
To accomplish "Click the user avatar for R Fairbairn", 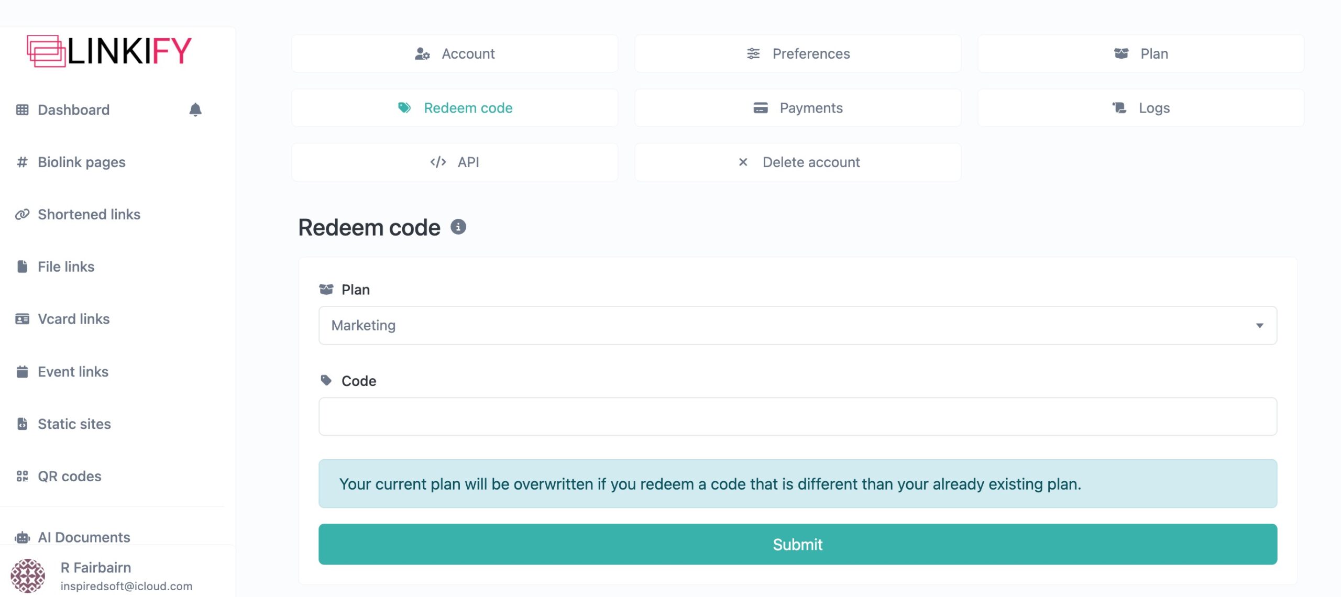I will pos(28,576).
